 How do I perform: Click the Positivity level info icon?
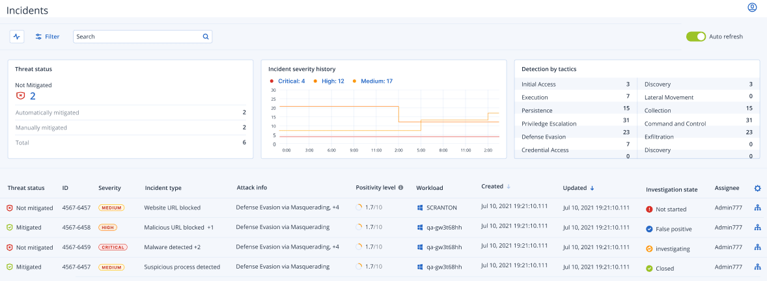coord(401,188)
